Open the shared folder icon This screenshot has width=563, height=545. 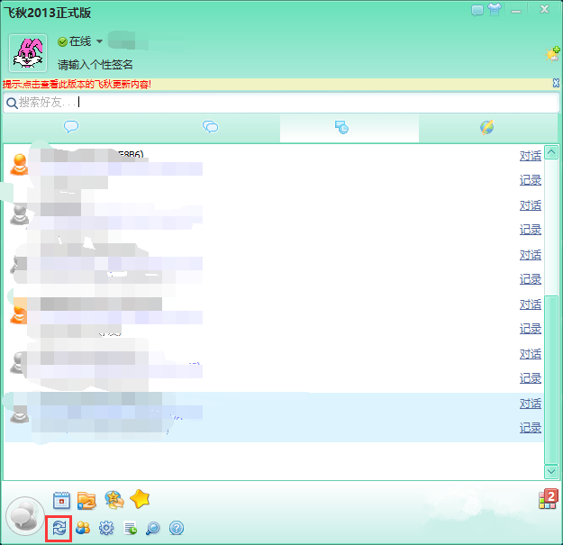click(x=86, y=501)
